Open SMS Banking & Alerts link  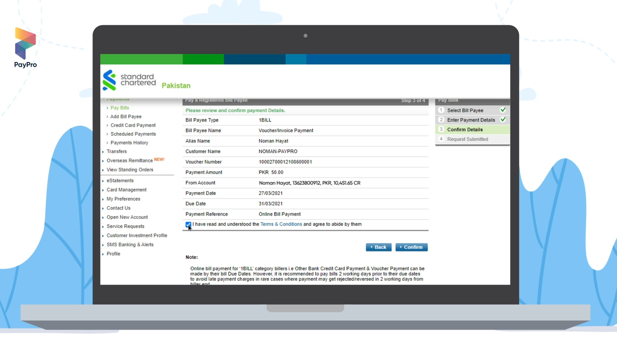(130, 245)
